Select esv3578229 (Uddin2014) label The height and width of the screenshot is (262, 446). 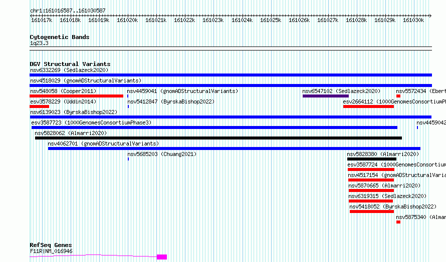[63, 101]
